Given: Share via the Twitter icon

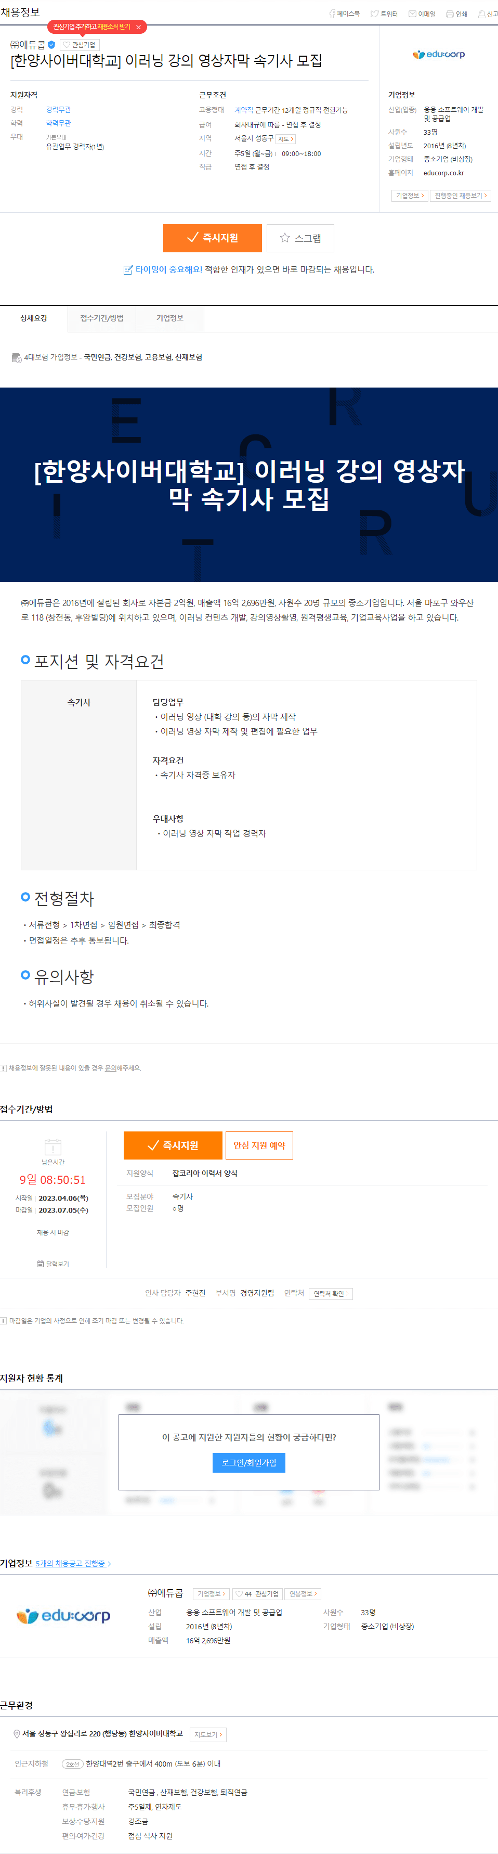Looking at the screenshot, I should click(x=384, y=14).
